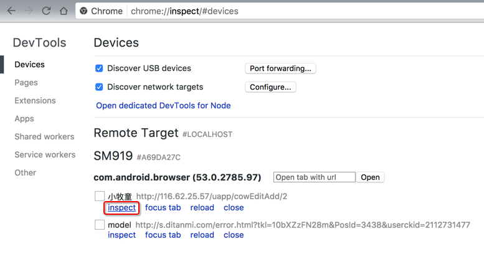Toggle Discover network targets checkbox
The height and width of the screenshot is (259, 484).
(x=99, y=87)
